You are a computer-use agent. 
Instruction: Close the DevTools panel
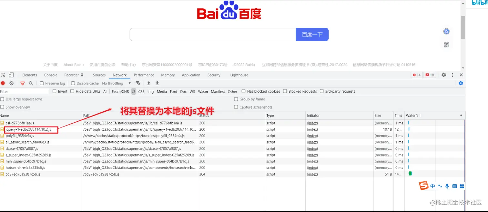[461, 75]
